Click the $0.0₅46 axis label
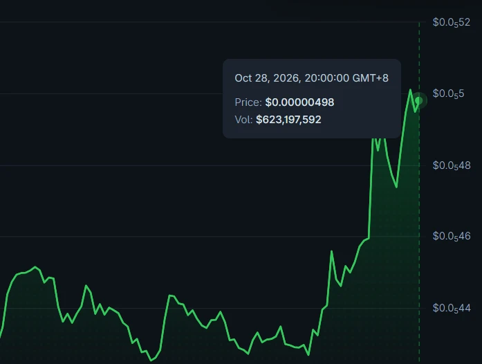The height and width of the screenshot is (364, 482). coord(452,236)
